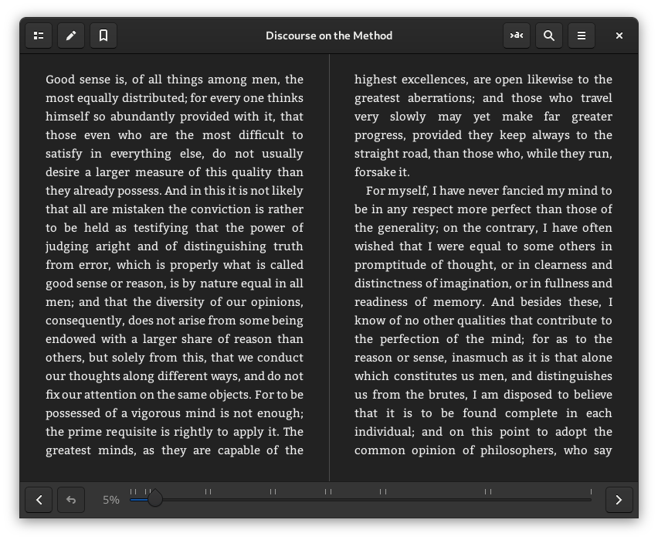Viewport: 658px width, 540px height.
Task: Click the words 'For myself' on right page
Action: tap(396, 191)
